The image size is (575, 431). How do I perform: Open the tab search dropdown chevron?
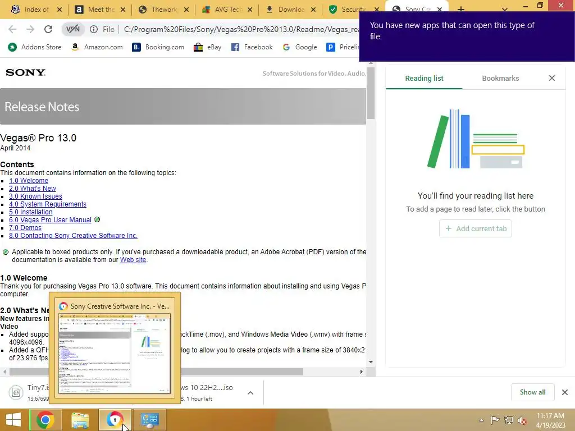click(505, 10)
